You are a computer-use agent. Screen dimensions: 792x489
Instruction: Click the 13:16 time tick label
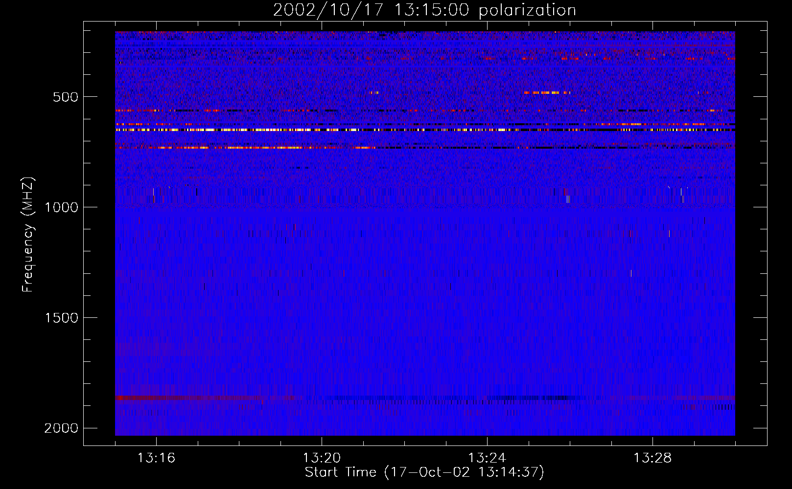[156, 458]
